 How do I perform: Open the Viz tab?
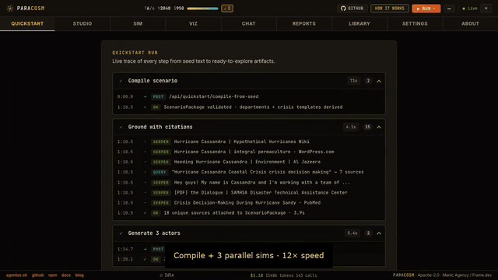pyautogui.click(x=193, y=24)
